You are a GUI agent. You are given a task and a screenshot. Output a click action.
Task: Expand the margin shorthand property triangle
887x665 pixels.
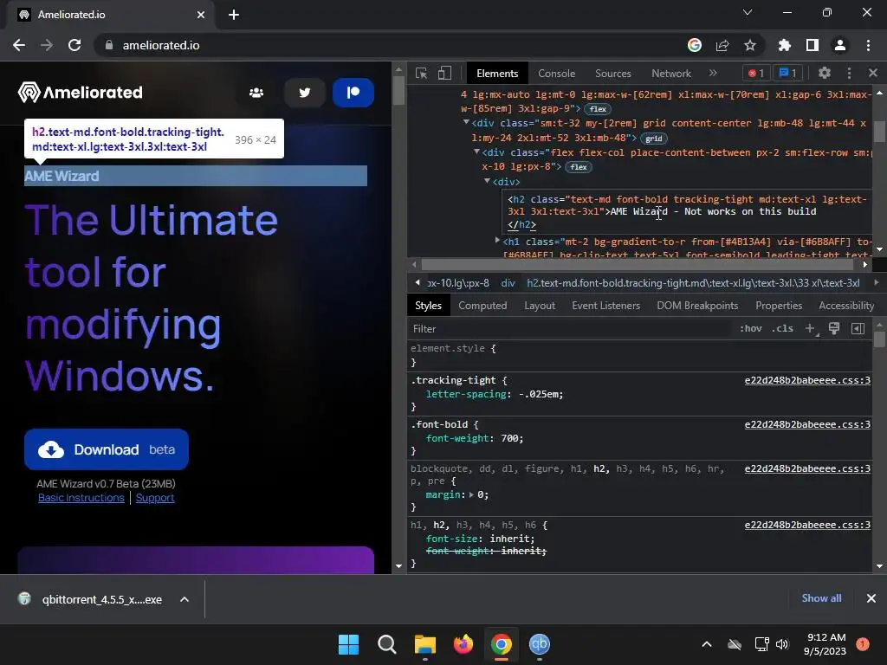click(x=471, y=494)
